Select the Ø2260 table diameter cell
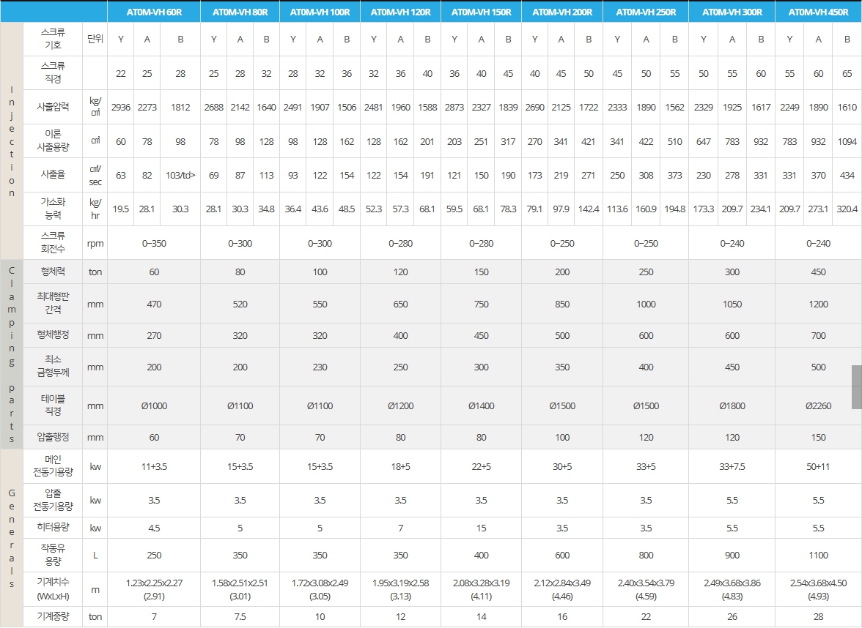Screen dimensions: 862x628 coord(818,405)
